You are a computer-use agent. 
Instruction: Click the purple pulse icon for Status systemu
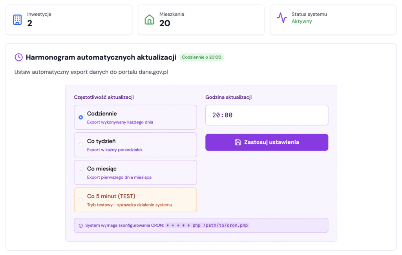[x=281, y=18]
